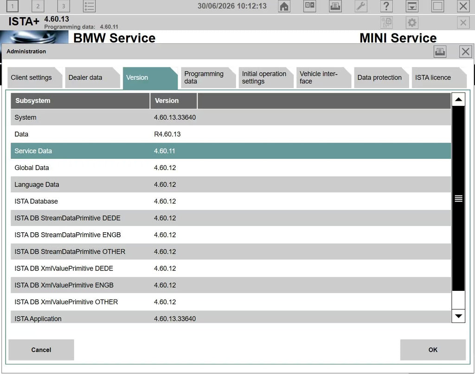Open the Help question mark icon

[x=386, y=6]
